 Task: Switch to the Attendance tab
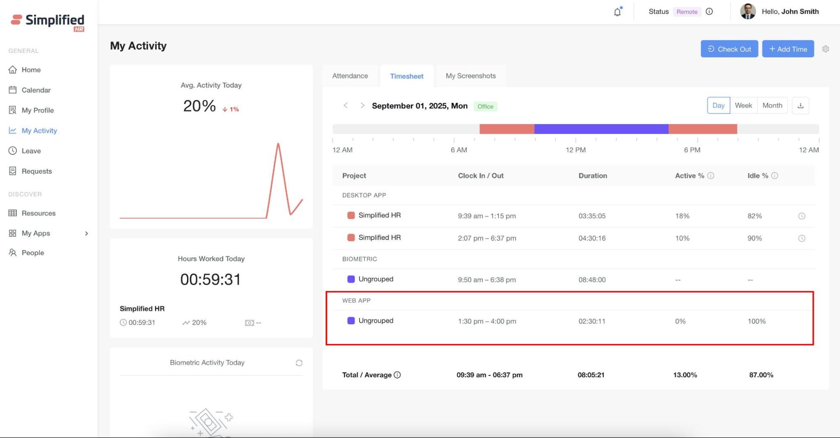[x=350, y=76]
